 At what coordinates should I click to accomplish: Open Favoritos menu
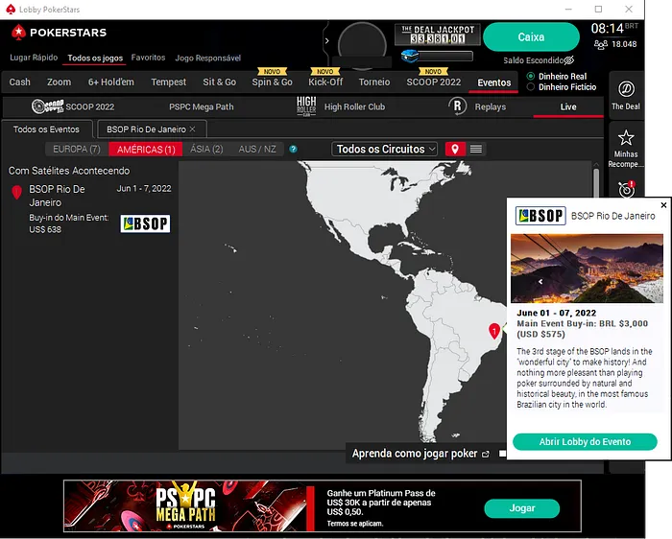point(148,58)
